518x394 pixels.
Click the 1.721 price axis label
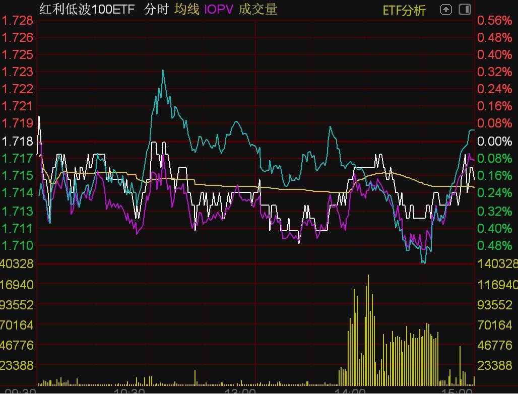click(x=18, y=106)
